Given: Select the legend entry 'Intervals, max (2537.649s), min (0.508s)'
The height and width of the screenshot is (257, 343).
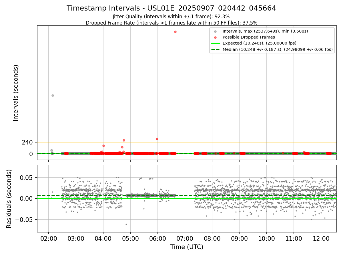Looking at the screenshot, I should click(265, 31).
